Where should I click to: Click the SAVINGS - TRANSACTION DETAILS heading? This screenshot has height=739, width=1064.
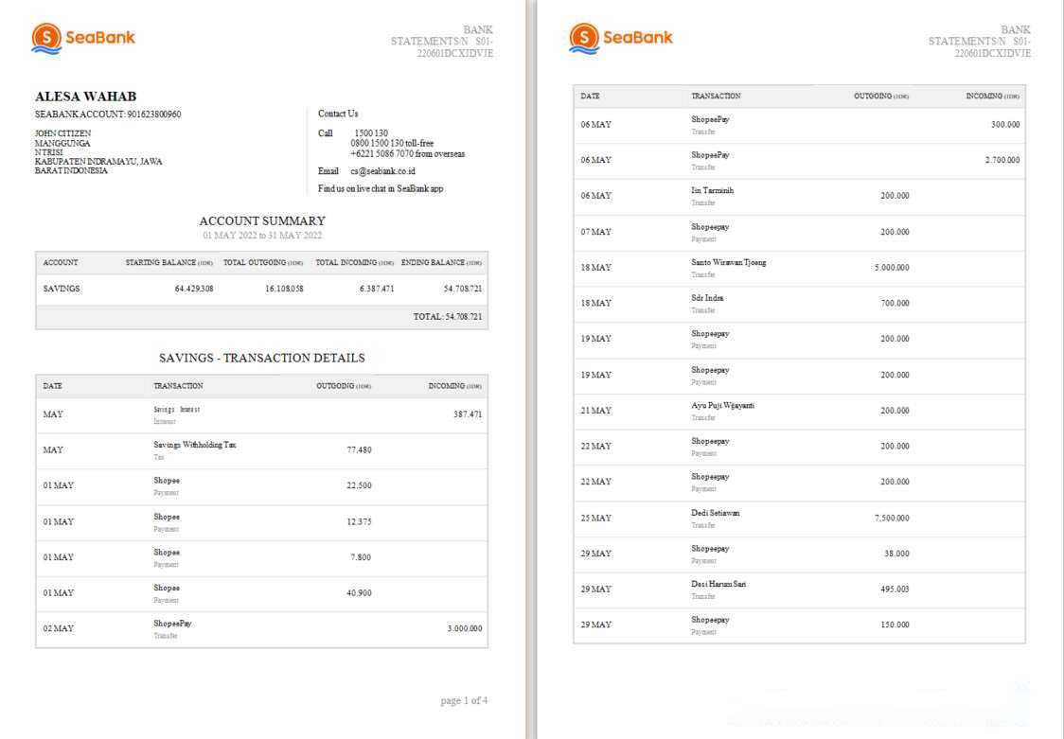coord(262,358)
